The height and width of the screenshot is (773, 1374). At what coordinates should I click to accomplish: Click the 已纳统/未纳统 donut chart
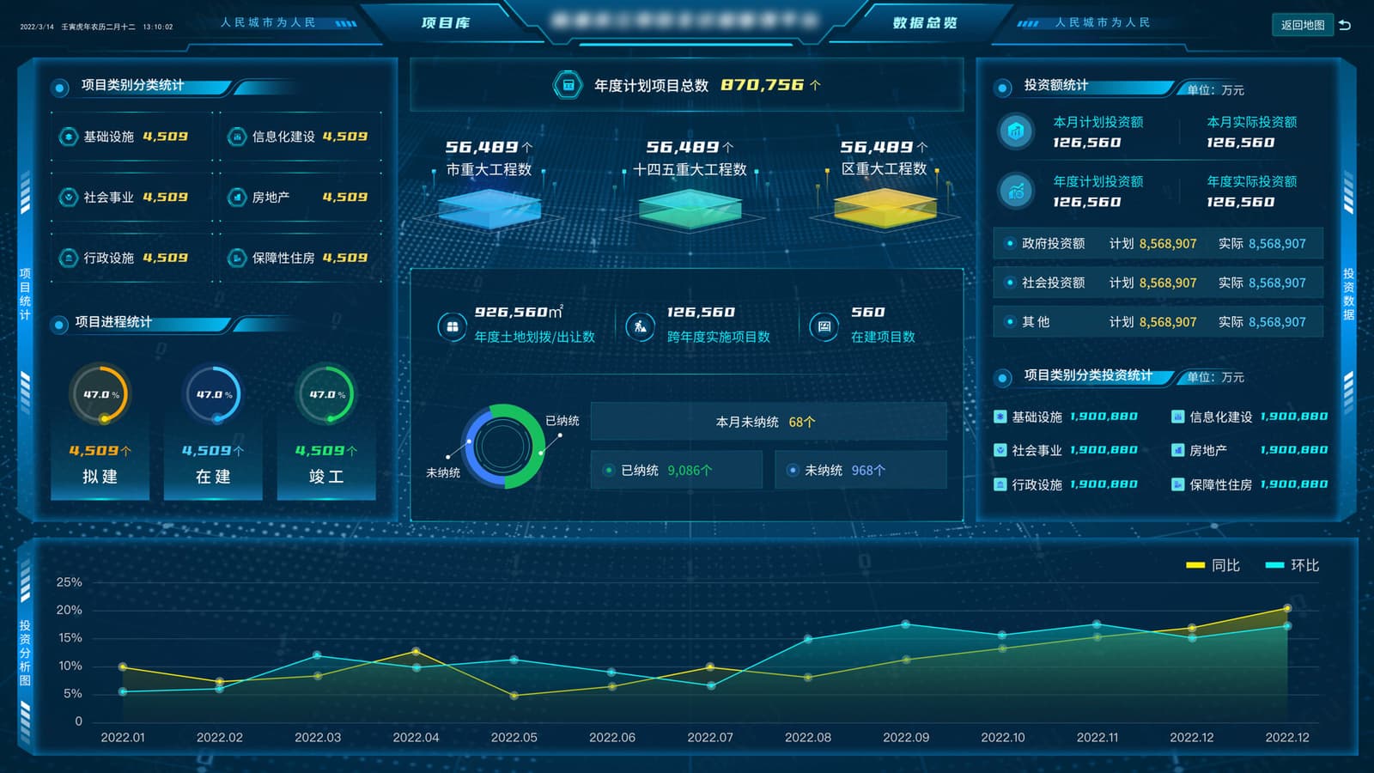tap(503, 447)
